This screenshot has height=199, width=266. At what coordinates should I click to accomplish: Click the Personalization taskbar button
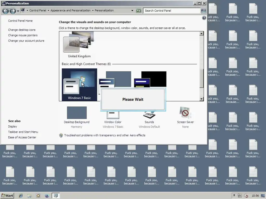point(56,196)
